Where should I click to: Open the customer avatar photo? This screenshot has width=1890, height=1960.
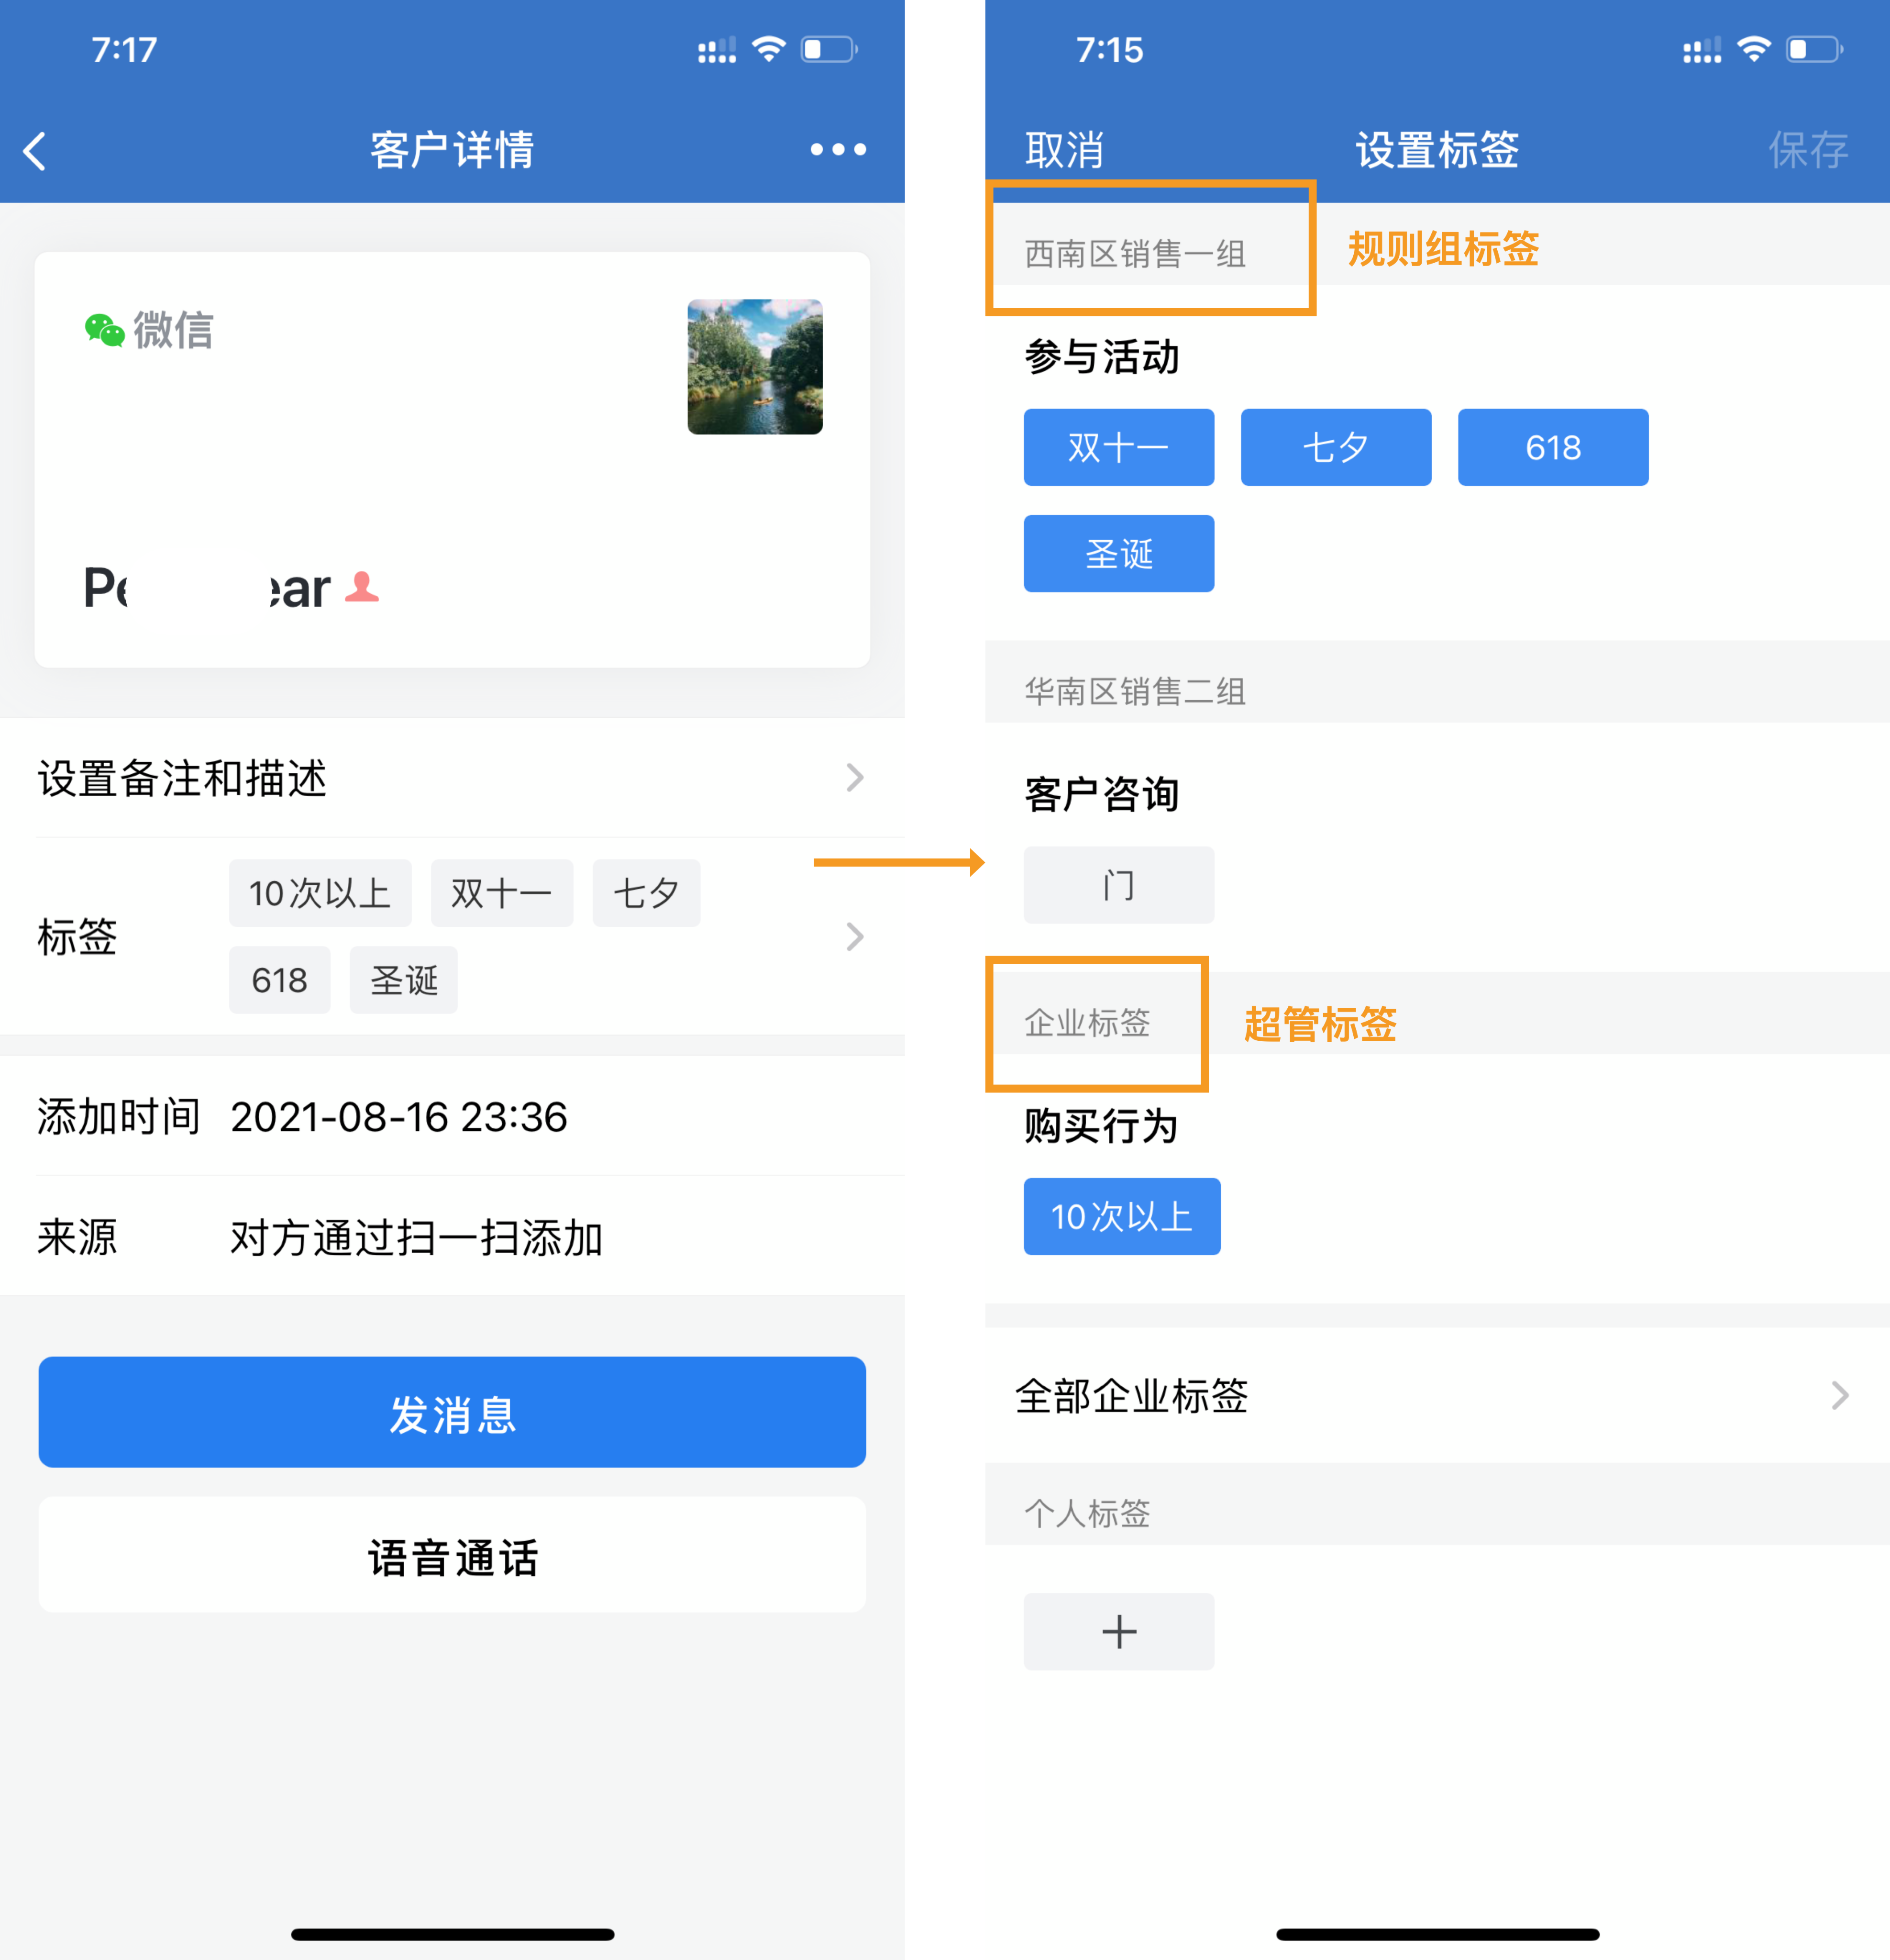click(754, 367)
